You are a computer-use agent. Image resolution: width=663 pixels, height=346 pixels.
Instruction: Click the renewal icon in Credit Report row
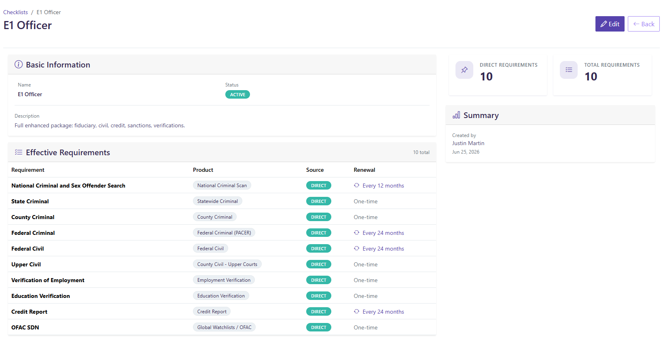(x=356, y=311)
